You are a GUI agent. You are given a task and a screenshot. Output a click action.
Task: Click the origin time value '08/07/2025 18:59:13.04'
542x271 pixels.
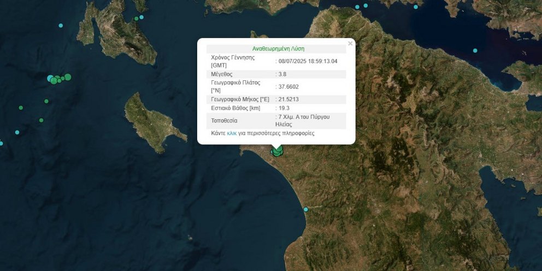(308, 62)
